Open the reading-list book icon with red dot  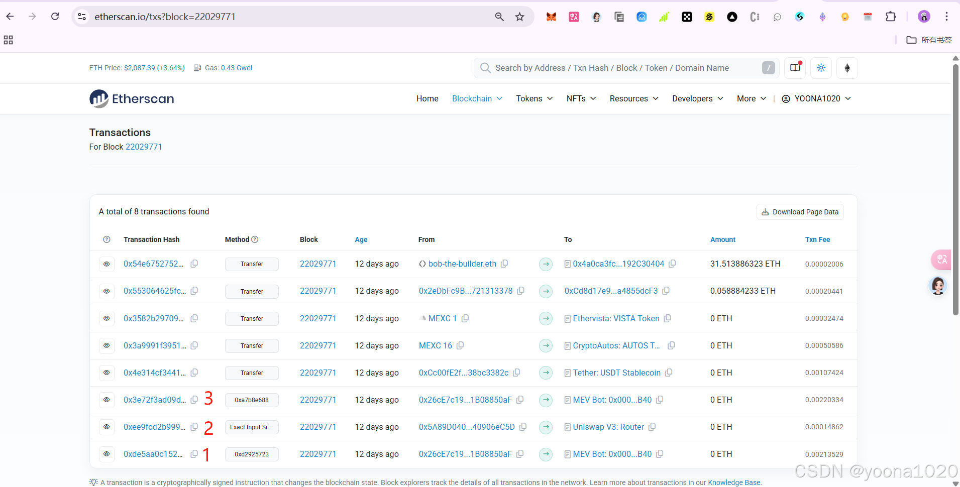point(795,68)
